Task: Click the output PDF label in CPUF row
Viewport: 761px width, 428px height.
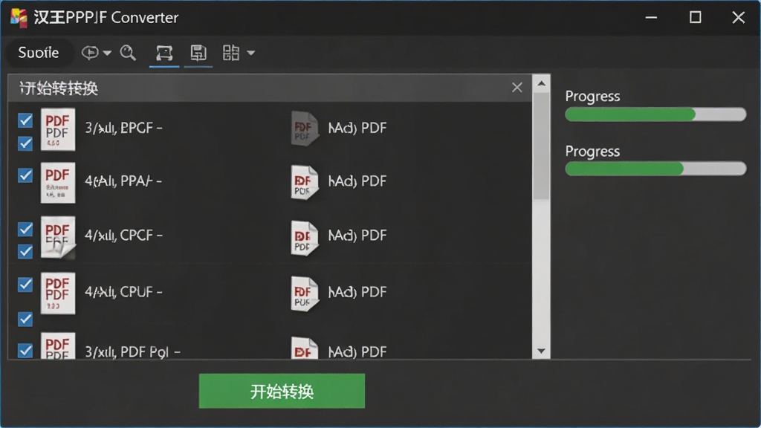Action: [357, 292]
